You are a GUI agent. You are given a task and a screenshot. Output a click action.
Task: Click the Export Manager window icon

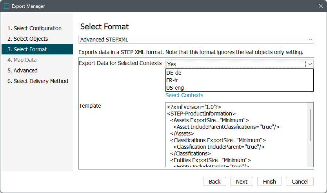pos(7,6)
